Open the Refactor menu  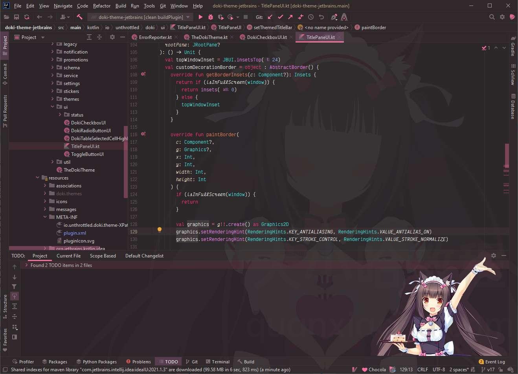click(x=102, y=6)
